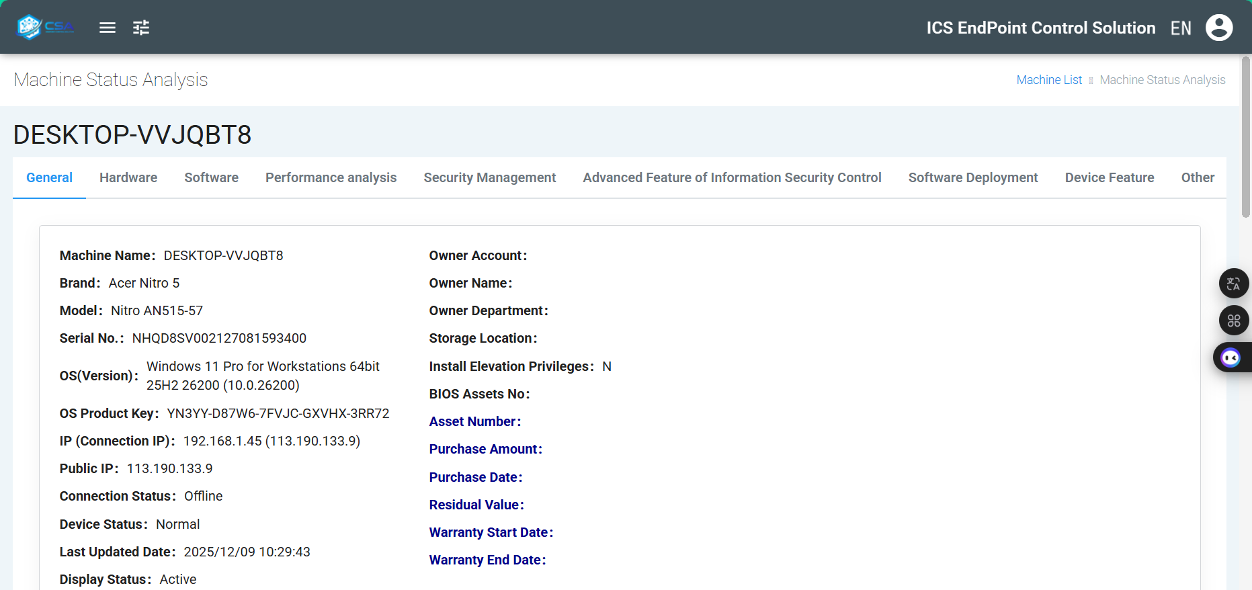This screenshot has width=1252, height=590.
Task: Change language via EN selector
Action: (1180, 28)
